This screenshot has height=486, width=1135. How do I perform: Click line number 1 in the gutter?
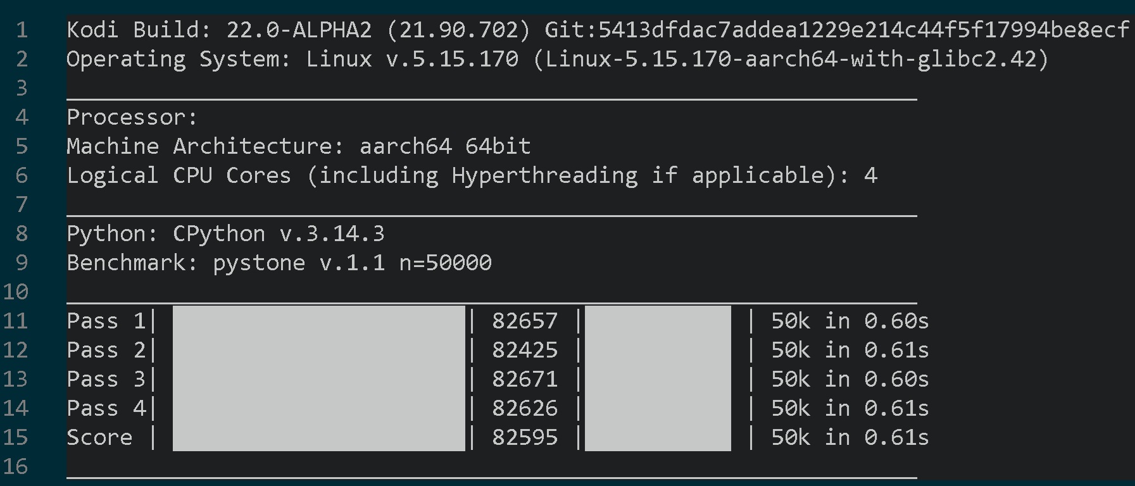click(22, 30)
